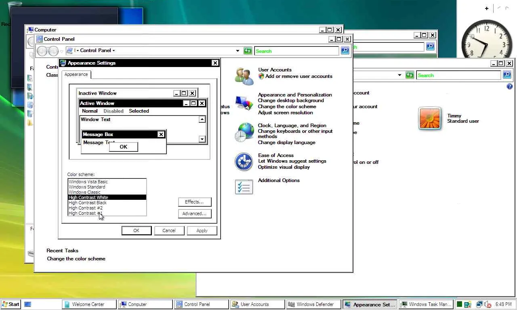Select the High Contrast #2 scheme
This screenshot has width=517, height=310.
[x=107, y=208]
